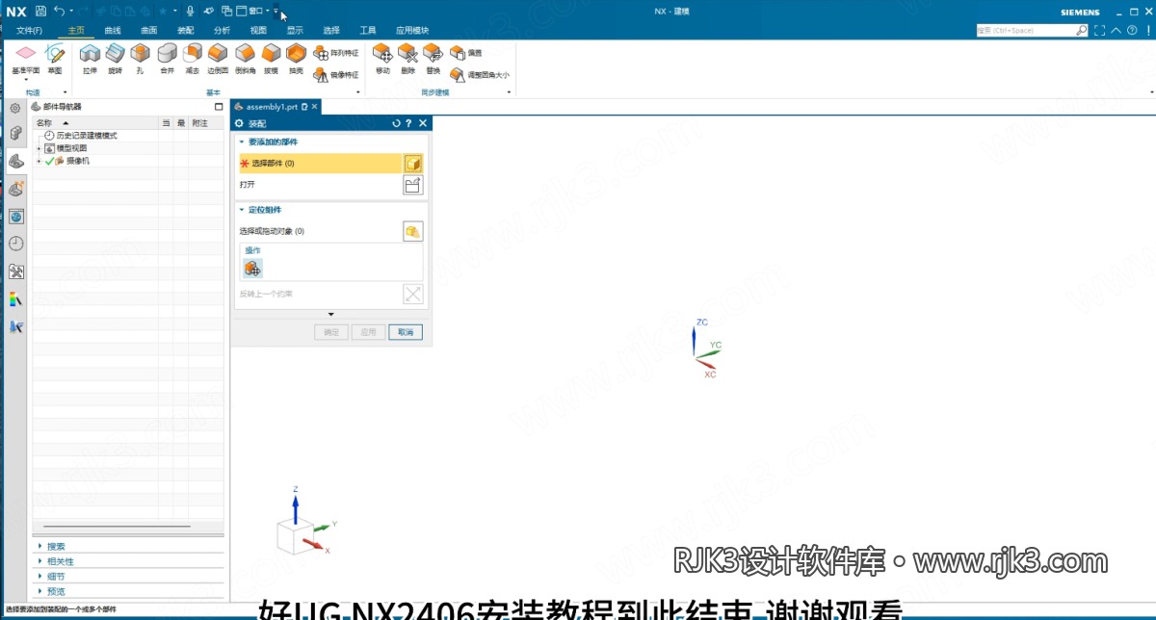The height and width of the screenshot is (620, 1156).
Task: Collapse the ribbon with caret icon
Action: (x=1116, y=31)
